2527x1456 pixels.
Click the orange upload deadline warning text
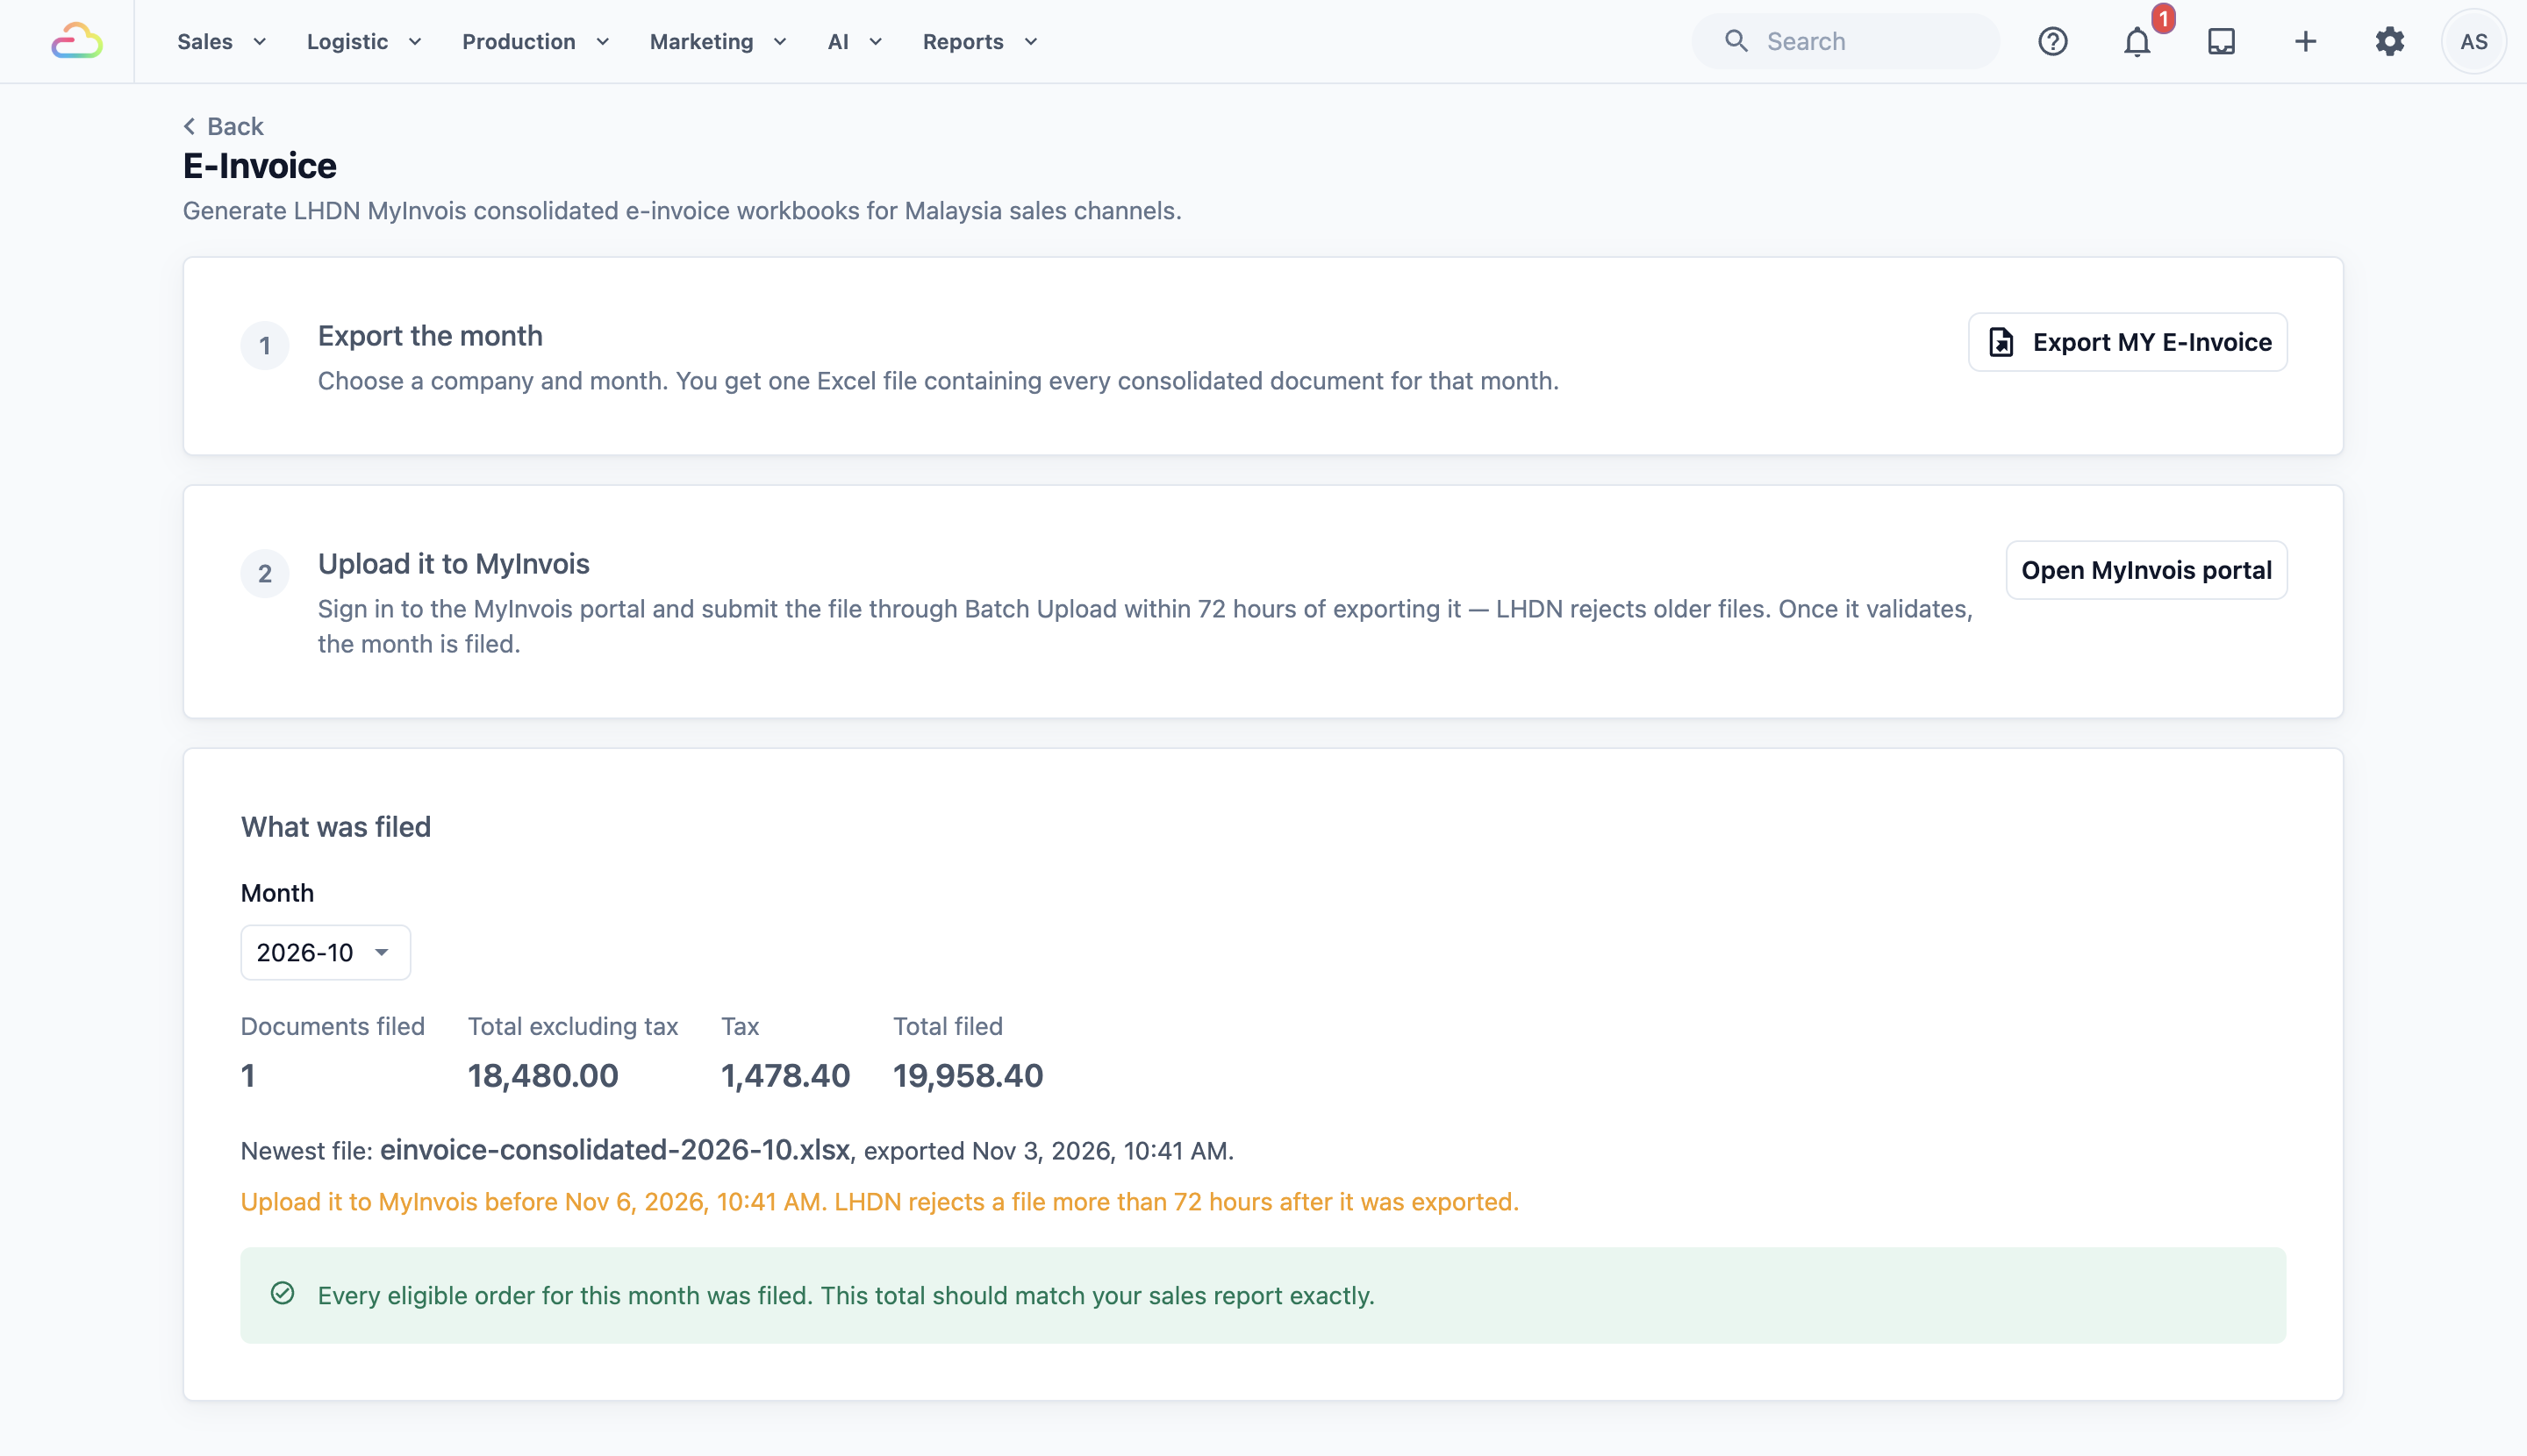879,1202
